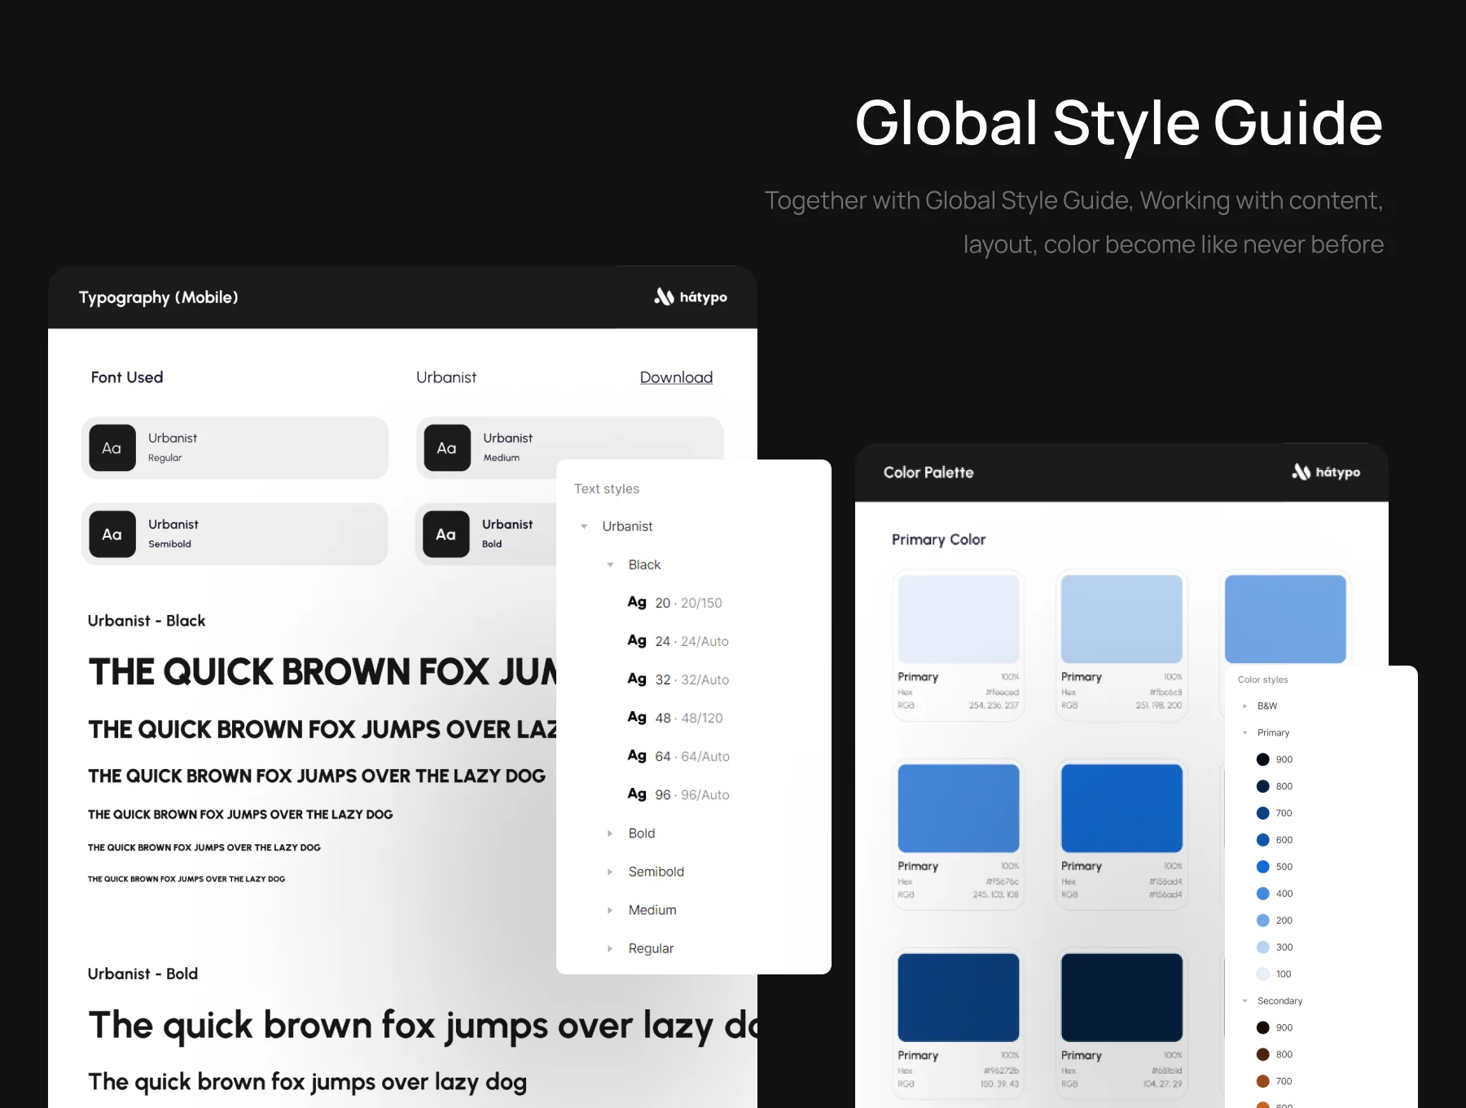Click the 'Urbanist - Bold' heading
Screen dimensions: 1466x1108
click(x=143, y=974)
